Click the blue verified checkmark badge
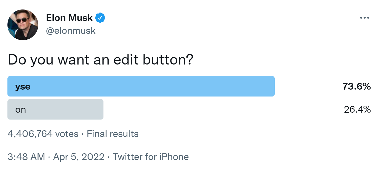The width and height of the screenshot is (381, 171). (100, 18)
